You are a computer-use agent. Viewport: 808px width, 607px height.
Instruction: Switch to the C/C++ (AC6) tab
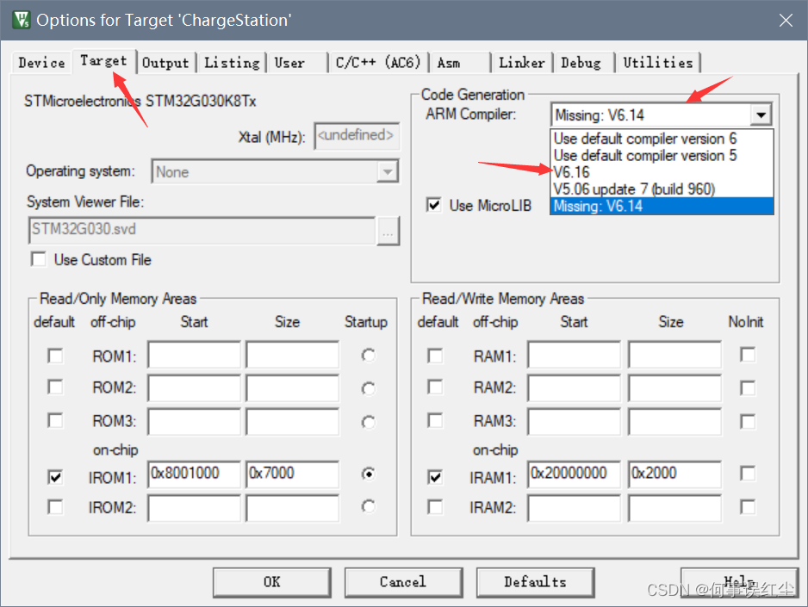tap(378, 63)
